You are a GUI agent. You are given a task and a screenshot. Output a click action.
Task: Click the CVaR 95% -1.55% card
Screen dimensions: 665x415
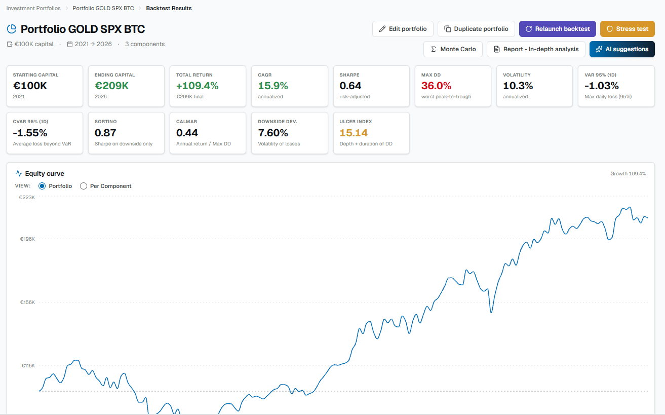coord(45,133)
